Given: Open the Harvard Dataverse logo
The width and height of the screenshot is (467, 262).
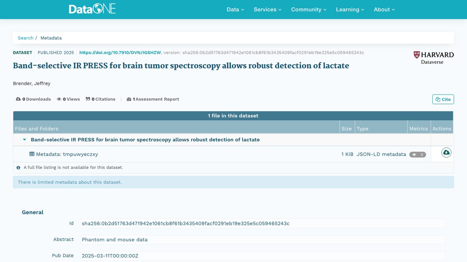Looking at the screenshot, I should [x=433, y=58].
